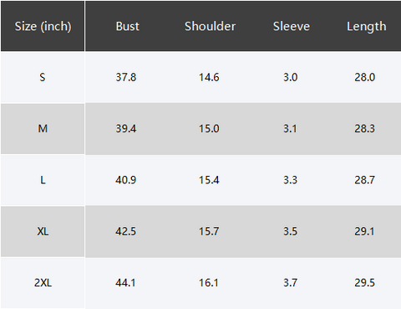Select the Bust column header
This screenshot has width=401, height=309.
click(x=127, y=26)
